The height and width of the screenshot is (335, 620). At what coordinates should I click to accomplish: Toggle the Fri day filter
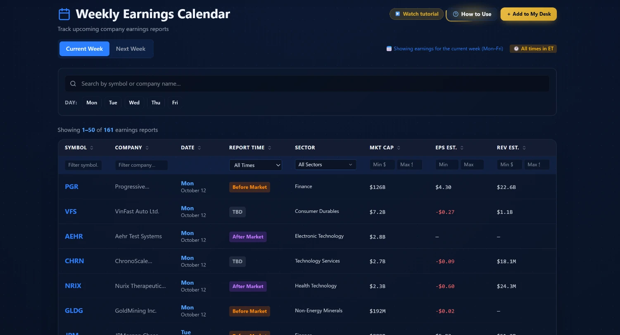(175, 103)
